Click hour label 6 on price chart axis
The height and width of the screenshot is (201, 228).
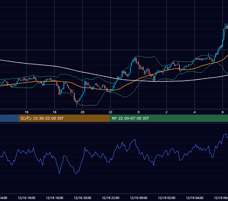point(223,112)
